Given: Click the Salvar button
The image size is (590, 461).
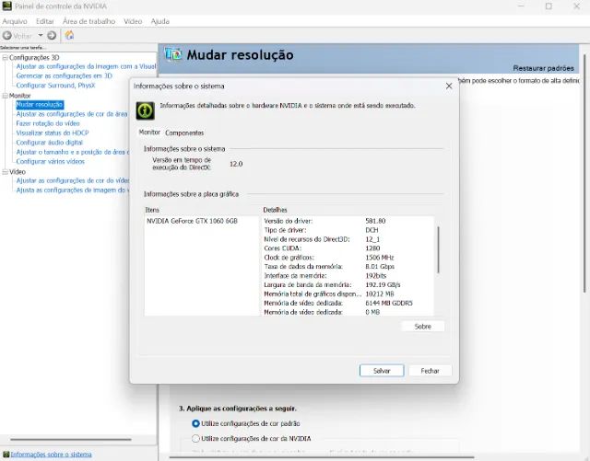Looking at the screenshot, I should coord(382,371).
